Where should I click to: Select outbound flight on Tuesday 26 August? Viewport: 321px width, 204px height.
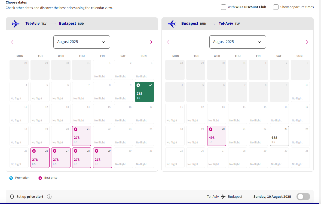tap(40, 158)
